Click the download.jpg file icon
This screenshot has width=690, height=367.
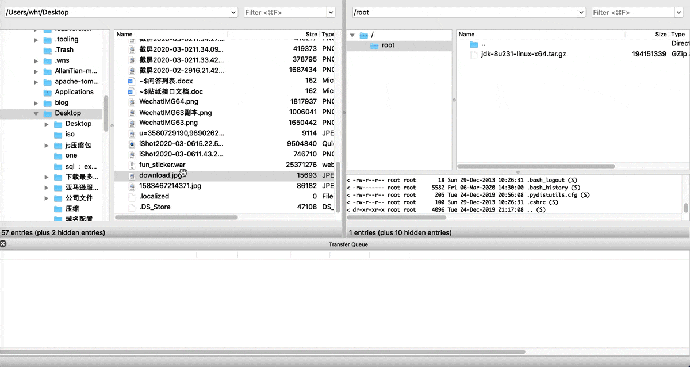pos(131,175)
